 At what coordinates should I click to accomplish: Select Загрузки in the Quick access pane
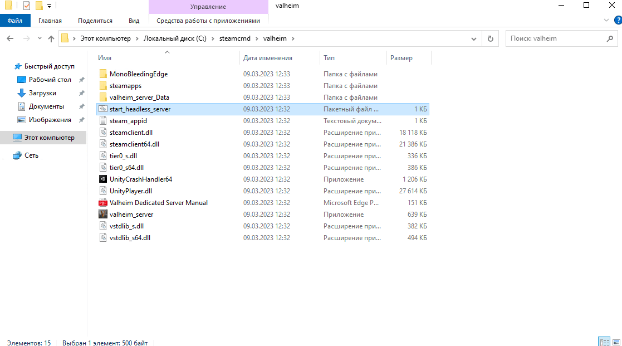click(x=42, y=93)
